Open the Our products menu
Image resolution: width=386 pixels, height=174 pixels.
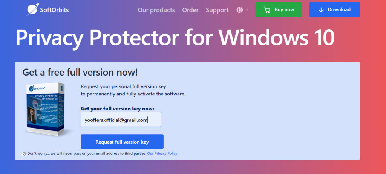coord(156,10)
